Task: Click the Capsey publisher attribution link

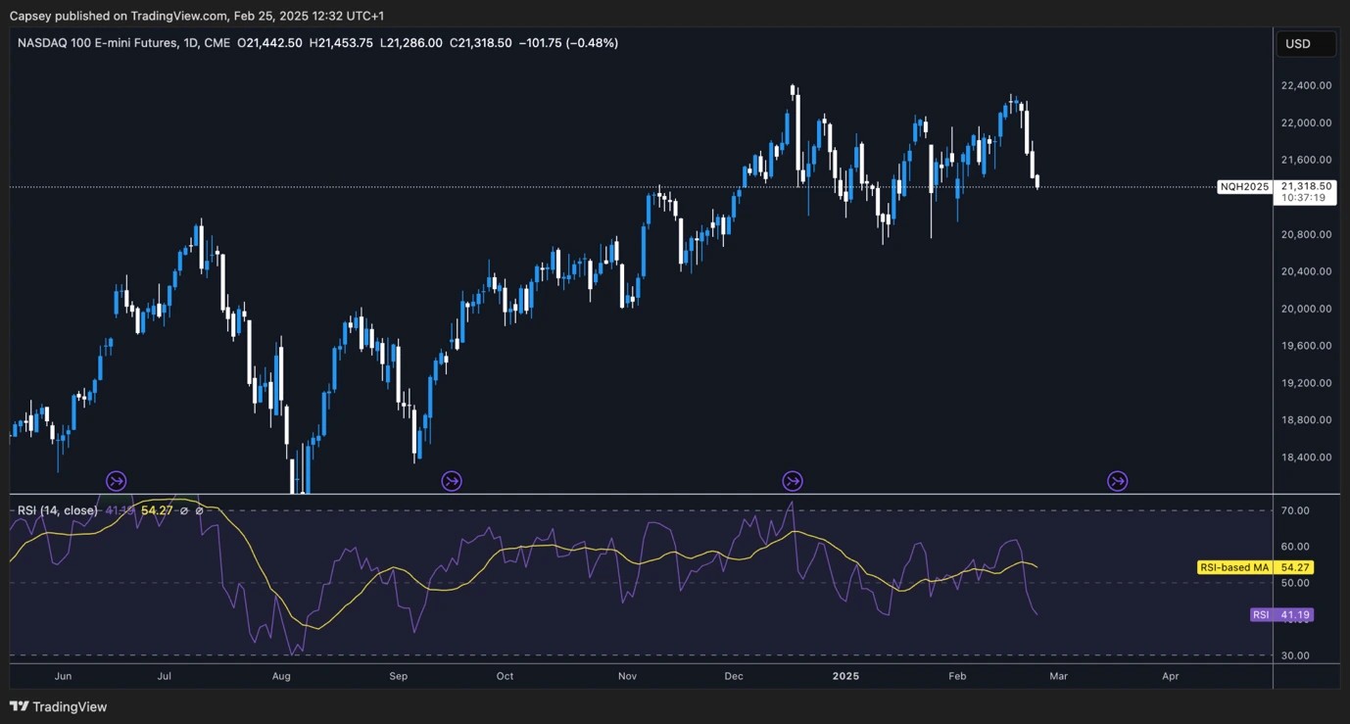Action: pyautogui.click(x=32, y=16)
